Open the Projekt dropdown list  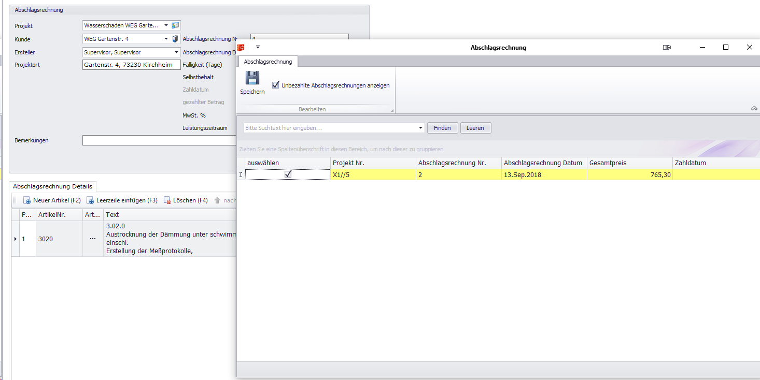tap(166, 25)
